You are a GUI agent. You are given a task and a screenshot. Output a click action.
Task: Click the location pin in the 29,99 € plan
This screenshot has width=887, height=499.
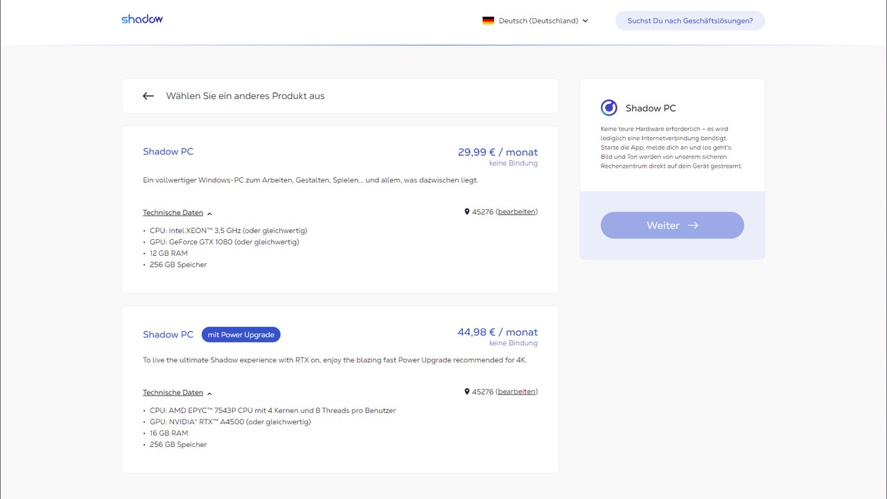click(x=467, y=212)
